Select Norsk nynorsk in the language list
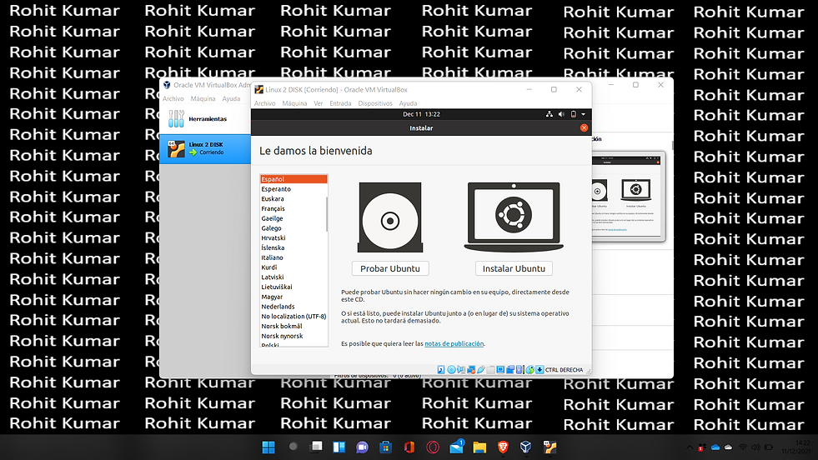Viewport: 818px width, 460px height. click(294, 336)
